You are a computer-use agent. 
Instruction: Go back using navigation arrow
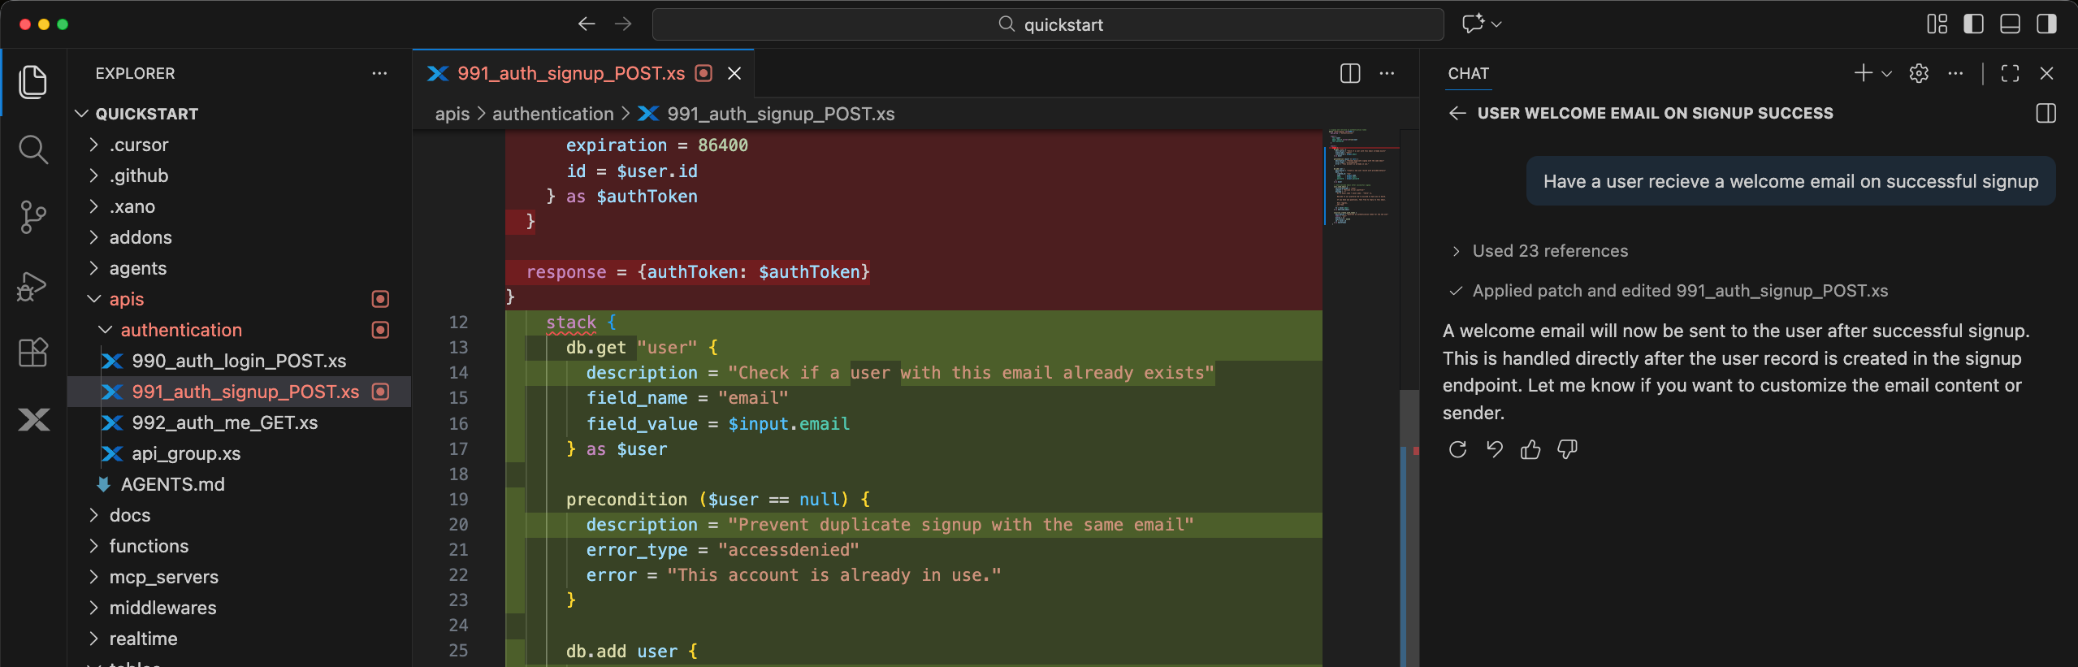587,24
